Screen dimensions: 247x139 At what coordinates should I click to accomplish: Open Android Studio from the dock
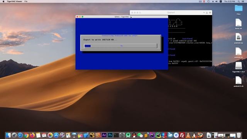tap(128, 135)
